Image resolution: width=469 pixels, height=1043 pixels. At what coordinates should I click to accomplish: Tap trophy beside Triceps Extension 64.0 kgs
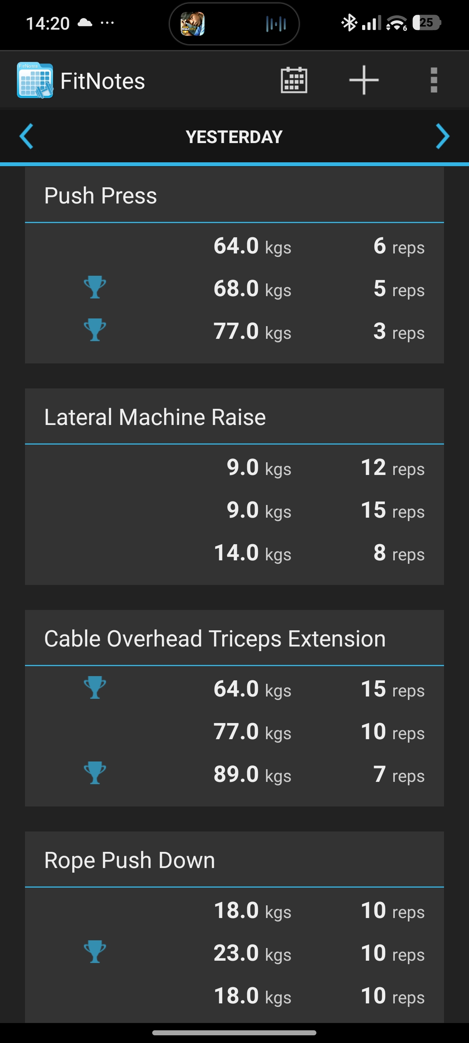point(95,688)
